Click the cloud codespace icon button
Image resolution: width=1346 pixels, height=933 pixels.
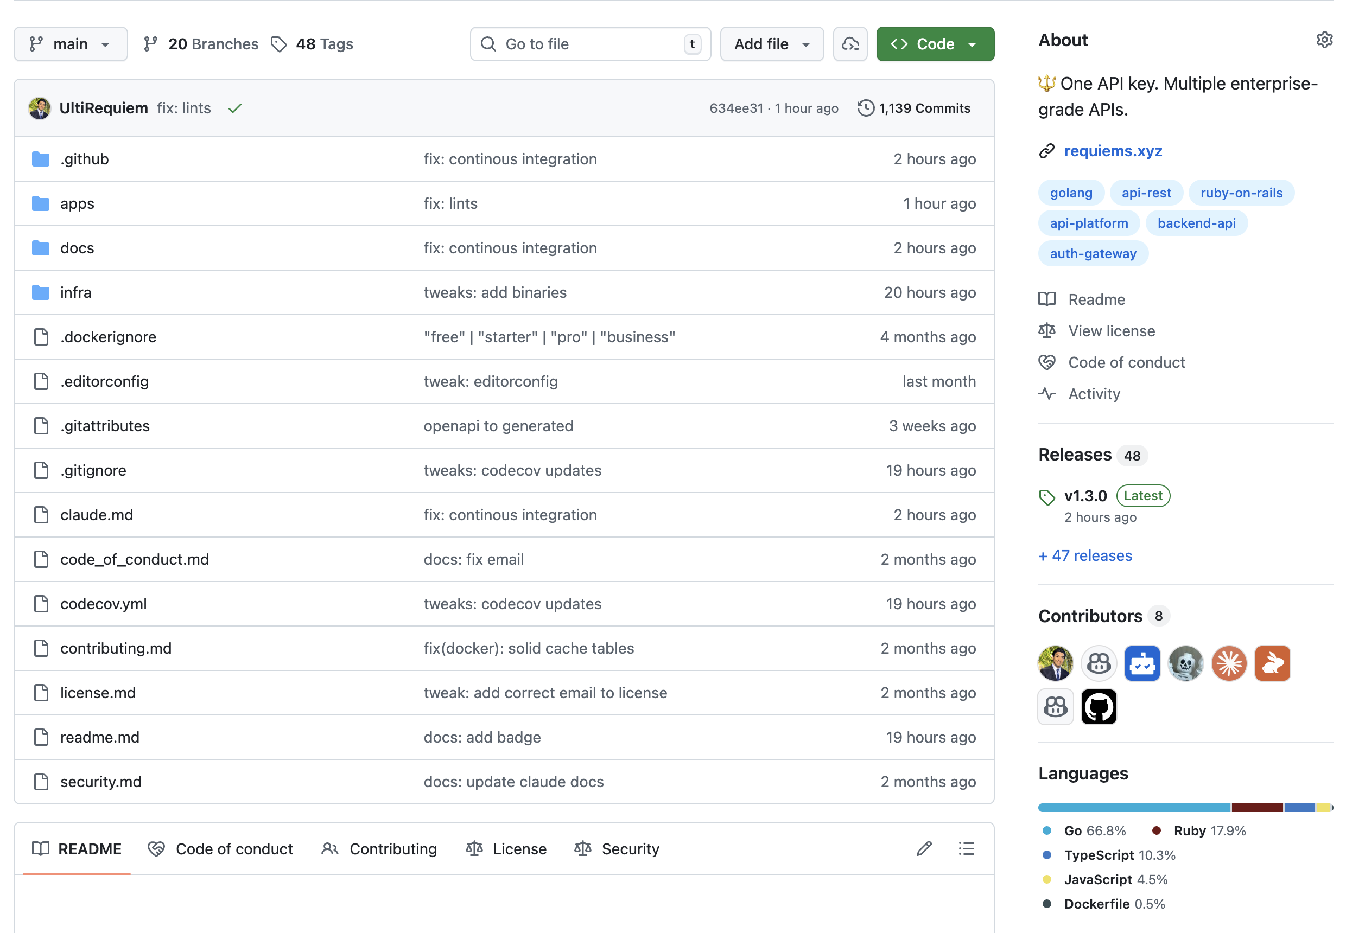pos(850,44)
